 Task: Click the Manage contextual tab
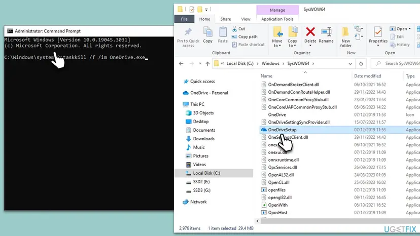click(277, 10)
